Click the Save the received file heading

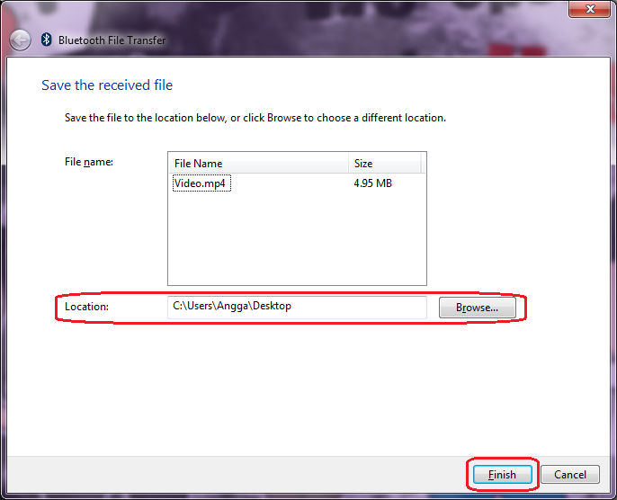pyautogui.click(x=107, y=85)
